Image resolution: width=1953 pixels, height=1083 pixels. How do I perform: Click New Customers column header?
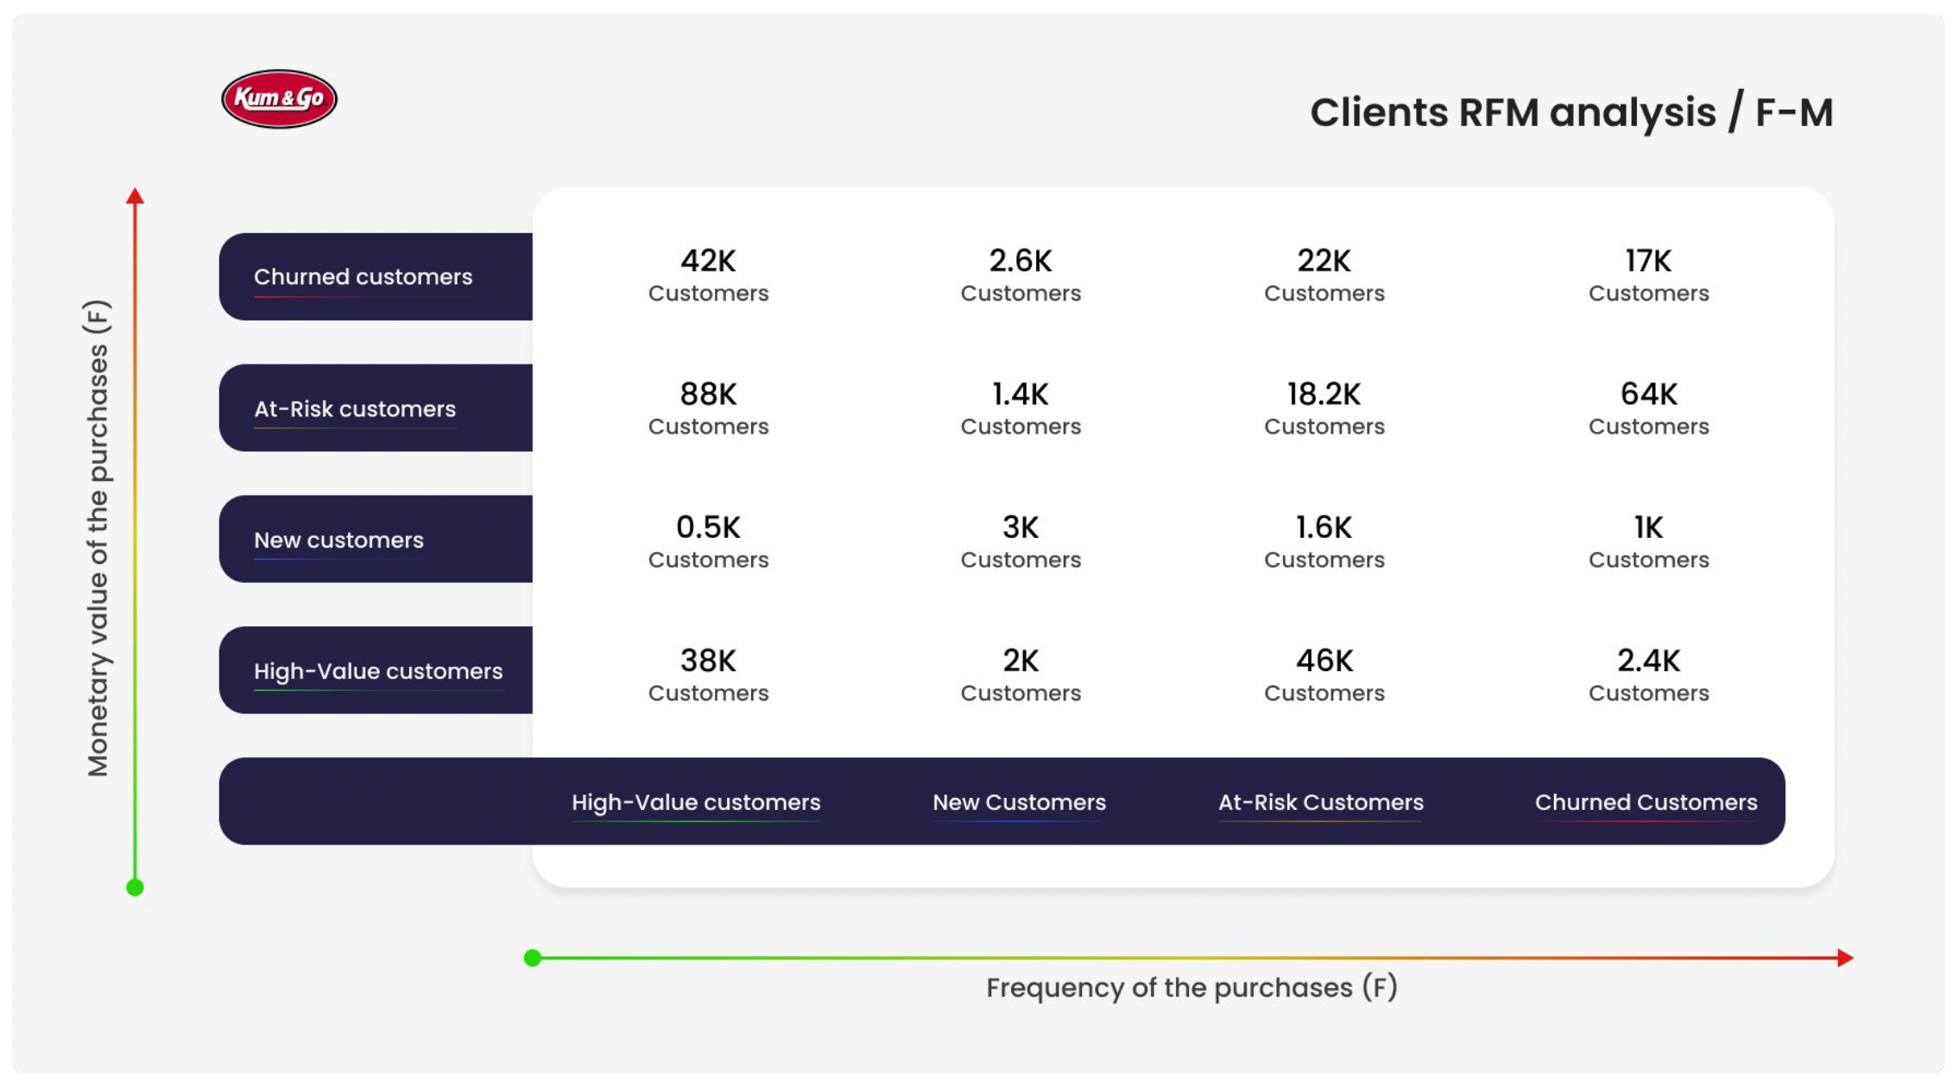coord(1019,802)
